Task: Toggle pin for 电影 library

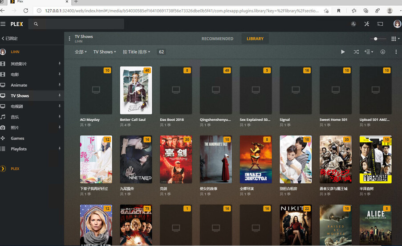Action: click(60, 74)
